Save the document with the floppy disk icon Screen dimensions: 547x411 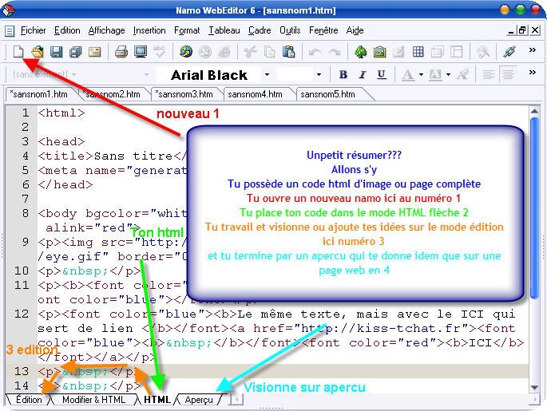[57, 52]
